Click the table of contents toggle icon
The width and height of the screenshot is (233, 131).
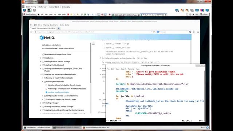93,43
